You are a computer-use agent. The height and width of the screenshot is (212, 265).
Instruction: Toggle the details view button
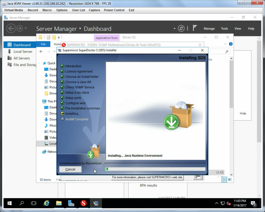coord(224,180)
